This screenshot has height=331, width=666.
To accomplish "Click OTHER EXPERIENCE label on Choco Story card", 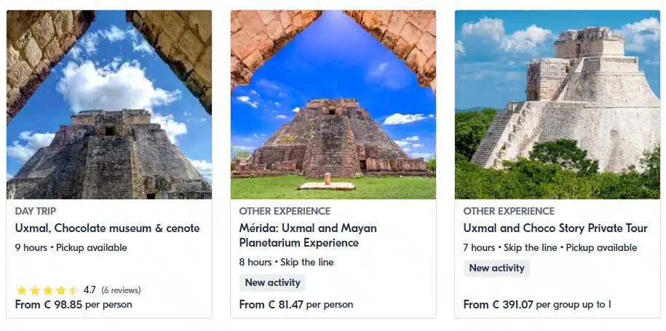I will (x=509, y=211).
